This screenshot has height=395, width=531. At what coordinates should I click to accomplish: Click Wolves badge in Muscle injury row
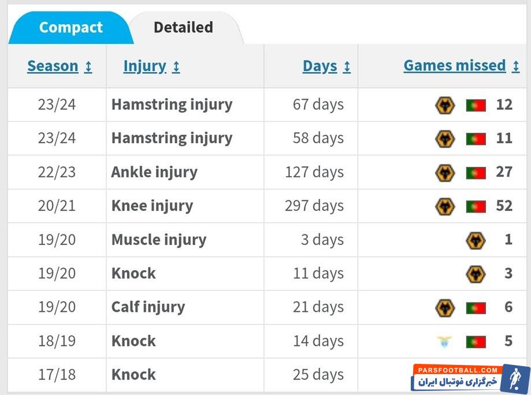[476, 240]
